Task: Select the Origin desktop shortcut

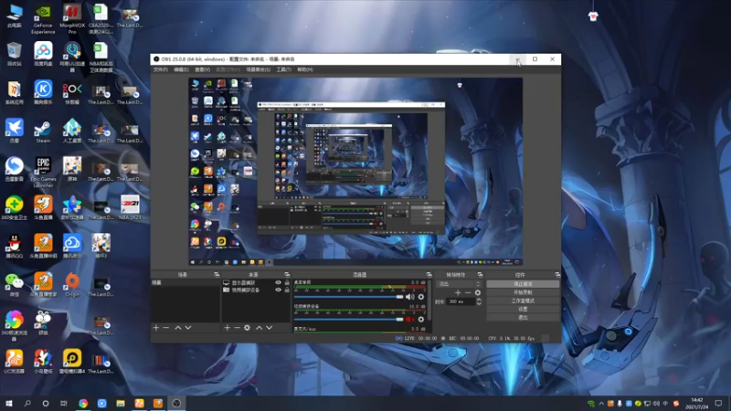Action: click(72, 285)
